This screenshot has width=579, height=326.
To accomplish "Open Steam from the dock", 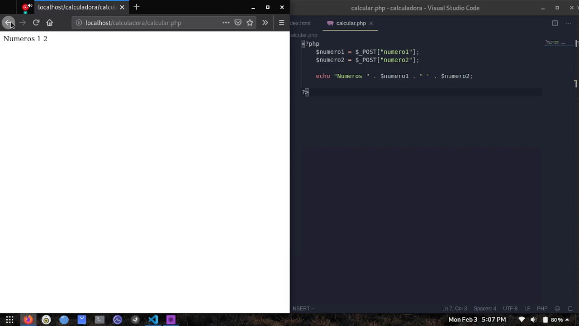I will (x=135, y=320).
